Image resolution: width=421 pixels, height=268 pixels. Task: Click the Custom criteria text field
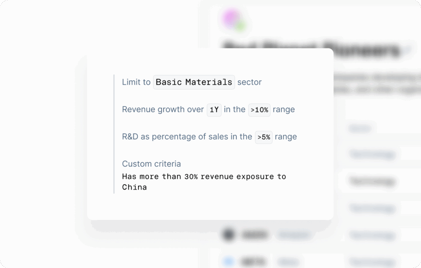[204, 182]
